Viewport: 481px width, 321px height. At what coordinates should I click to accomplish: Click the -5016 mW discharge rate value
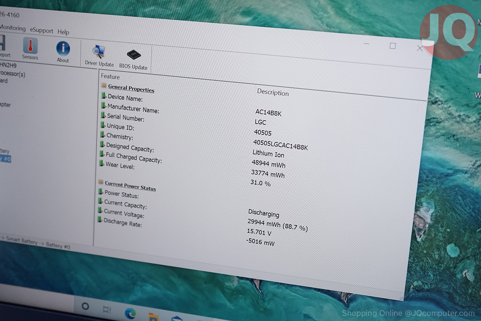click(261, 242)
